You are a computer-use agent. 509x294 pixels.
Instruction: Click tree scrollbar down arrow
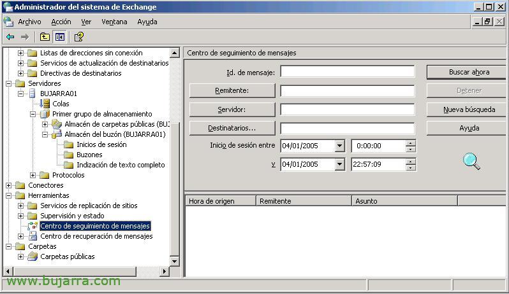(x=175, y=262)
